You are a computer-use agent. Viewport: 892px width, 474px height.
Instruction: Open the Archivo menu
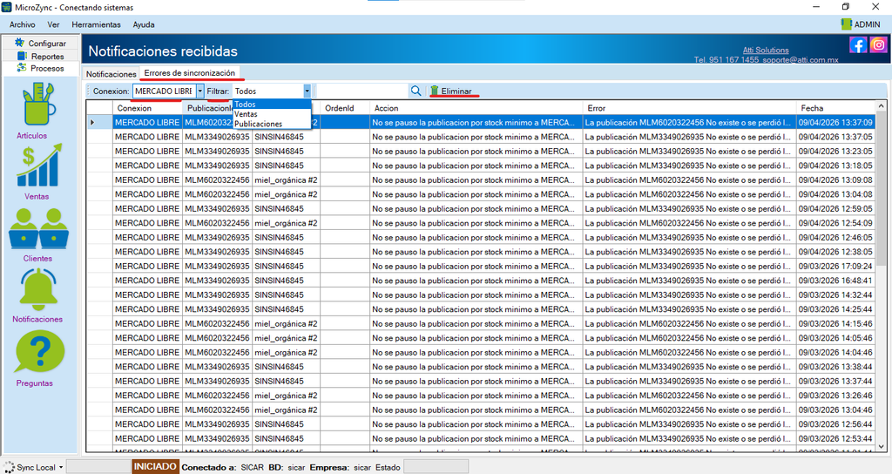pos(22,24)
